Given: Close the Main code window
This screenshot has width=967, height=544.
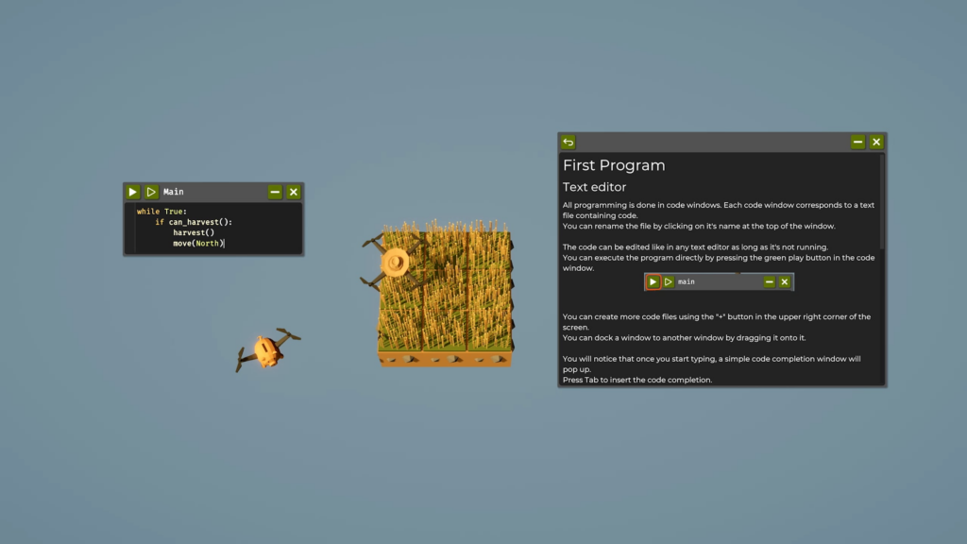Looking at the screenshot, I should point(294,192).
